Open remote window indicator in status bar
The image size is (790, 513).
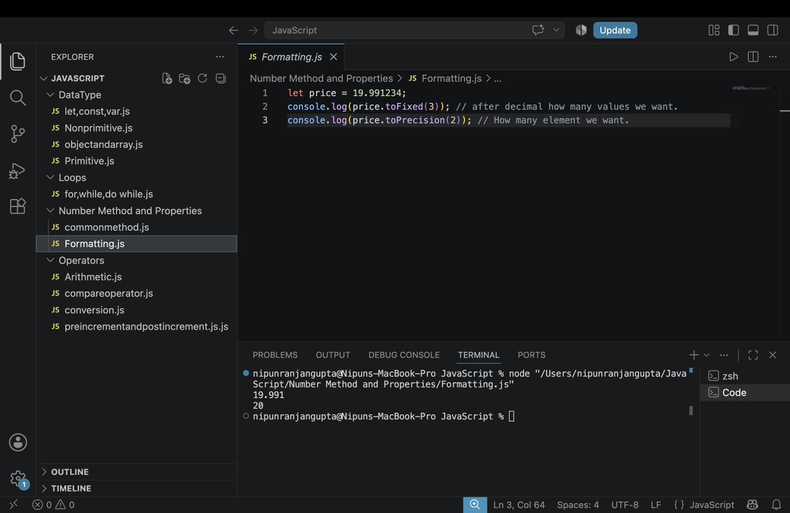coord(14,504)
